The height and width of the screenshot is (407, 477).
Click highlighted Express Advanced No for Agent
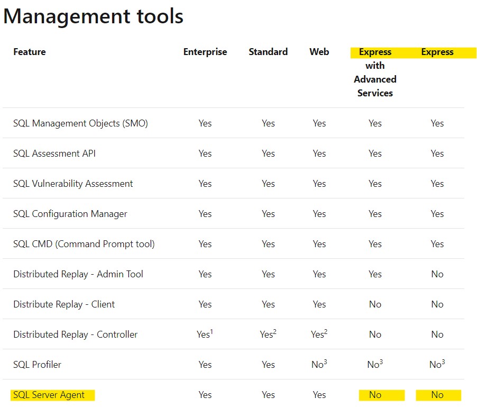pos(375,395)
